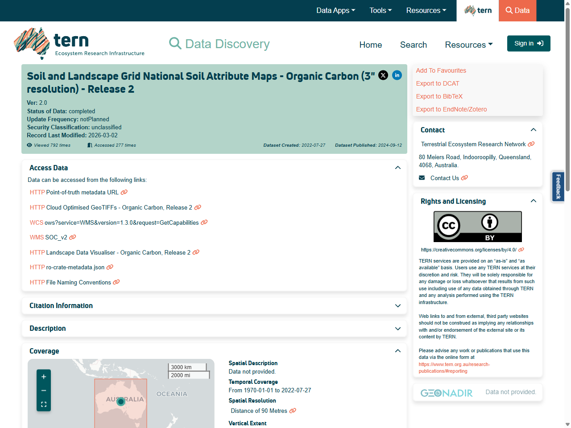
Task: Open the map fullscreen control
Action: (x=43, y=404)
